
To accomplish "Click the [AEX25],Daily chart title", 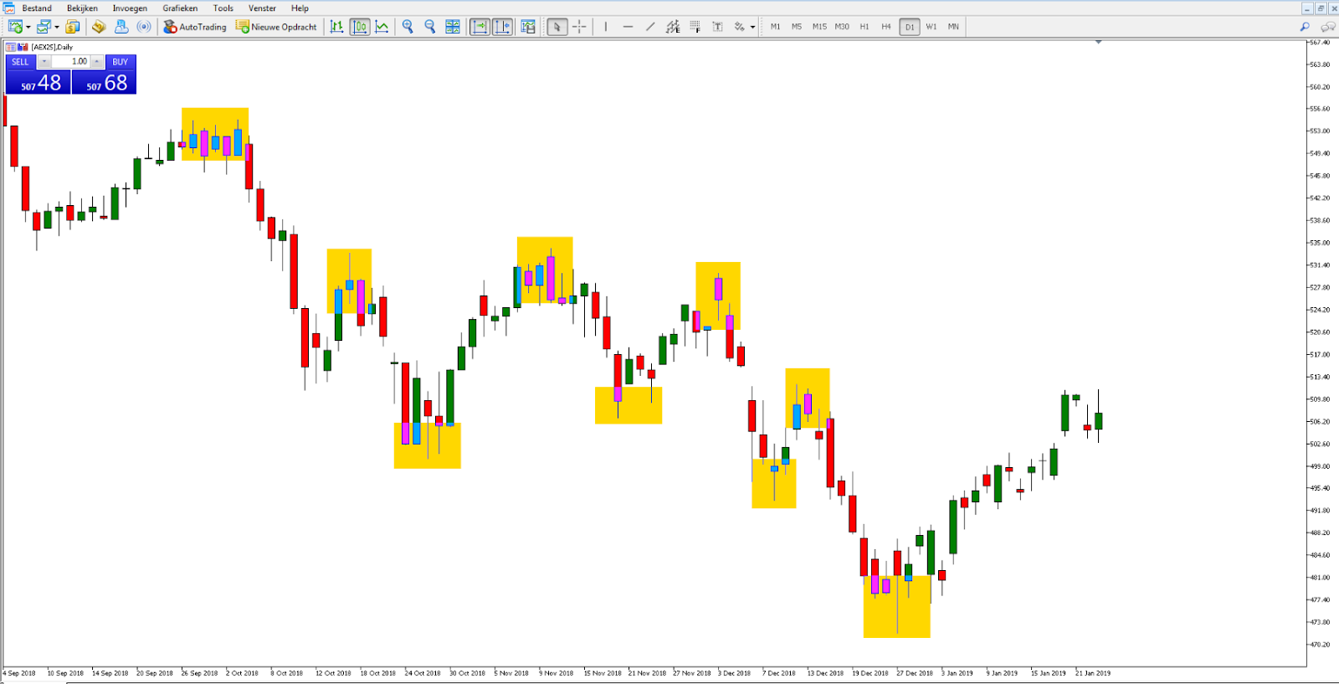I will tap(52, 47).
